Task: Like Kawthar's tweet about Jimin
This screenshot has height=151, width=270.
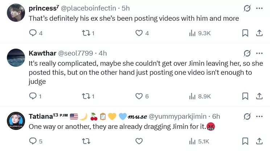Action: (x=139, y=97)
